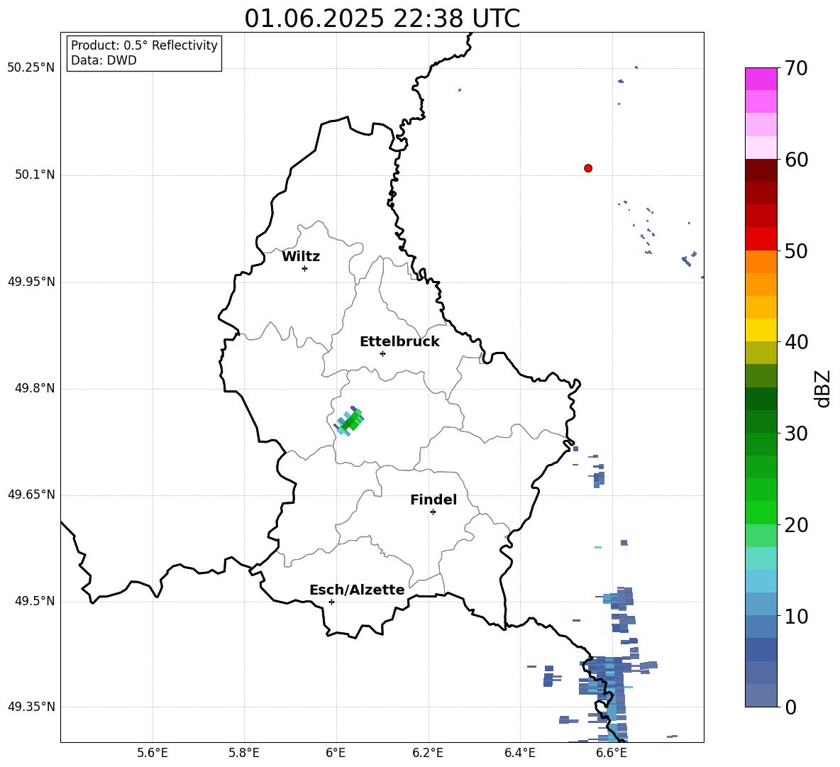Click the colorbar tick label 10
This screenshot has width=840, height=767.
pyautogui.click(x=796, y=616)
